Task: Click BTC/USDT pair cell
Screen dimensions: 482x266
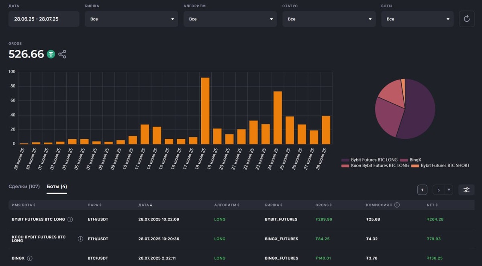Action: [x=98, y=258]
